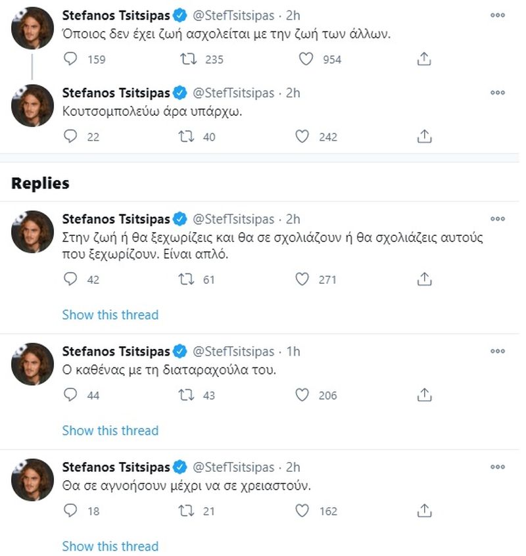The image size is (526, 556).
Task: Click Show this thread under the 206-like tweet
Action: 110,430
